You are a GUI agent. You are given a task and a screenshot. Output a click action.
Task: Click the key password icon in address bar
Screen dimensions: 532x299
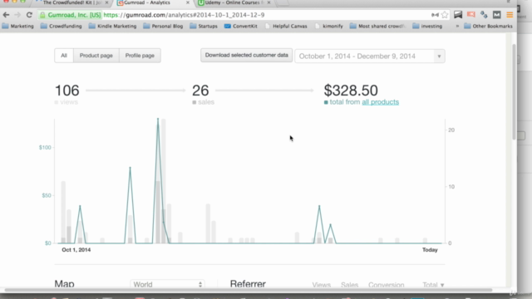pos(435,15)
